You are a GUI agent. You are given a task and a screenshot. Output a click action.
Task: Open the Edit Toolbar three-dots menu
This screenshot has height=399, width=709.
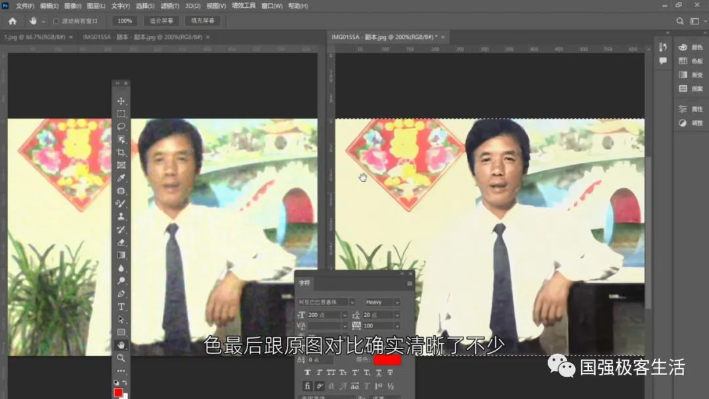point(121,371)
